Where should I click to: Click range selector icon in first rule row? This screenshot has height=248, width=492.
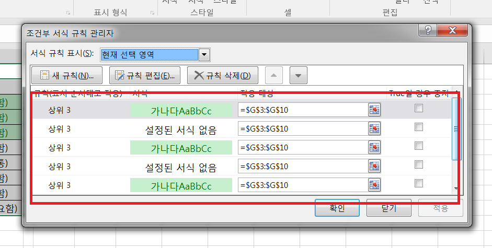tap(374, 110)
